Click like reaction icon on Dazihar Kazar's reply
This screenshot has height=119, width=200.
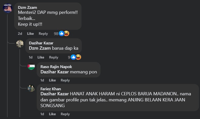click(73, 57)
